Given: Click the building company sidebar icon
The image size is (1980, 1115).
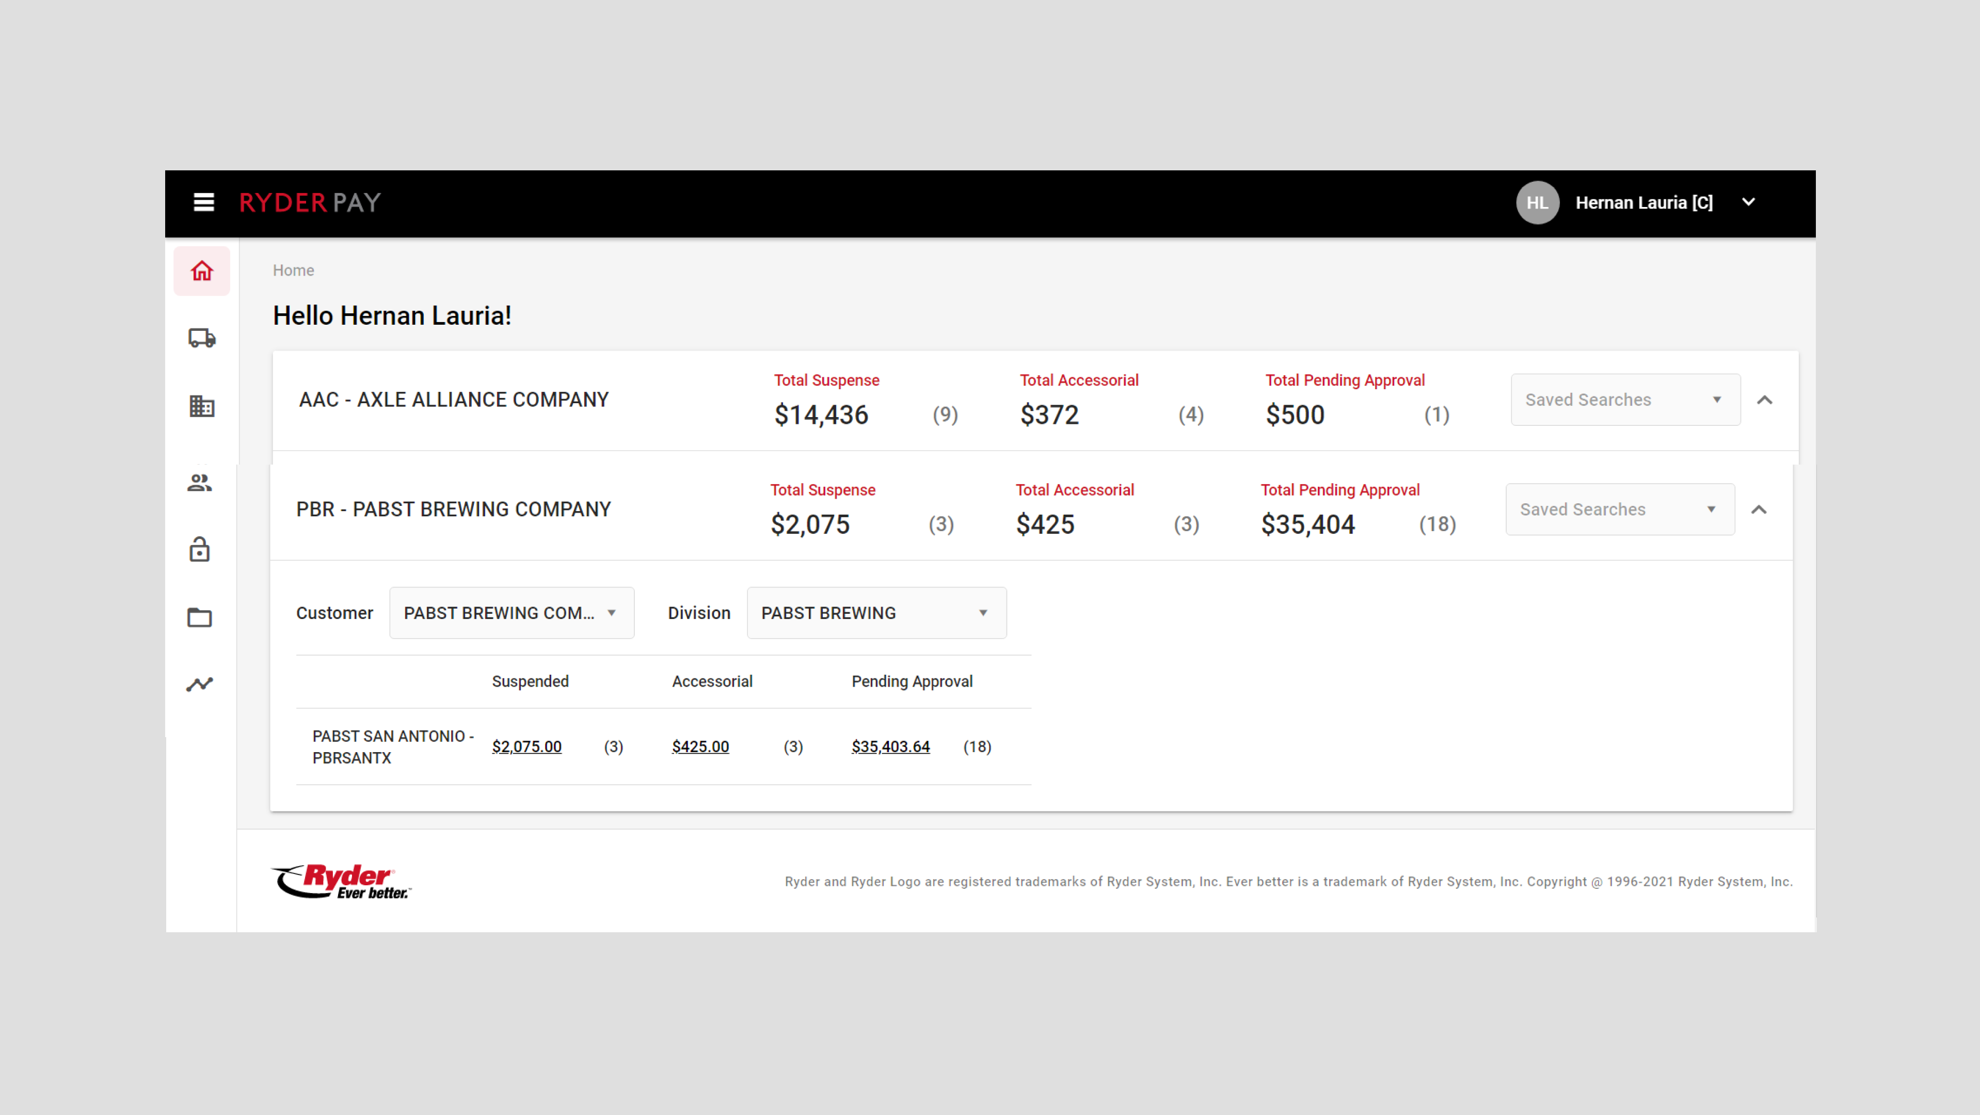Looking at the screenshot, I should [201, 406].
